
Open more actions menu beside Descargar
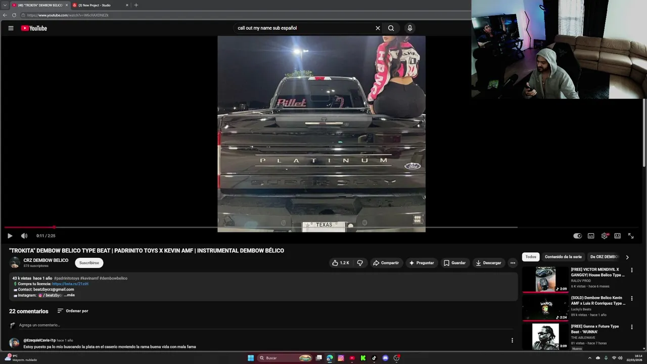(513, 263)
